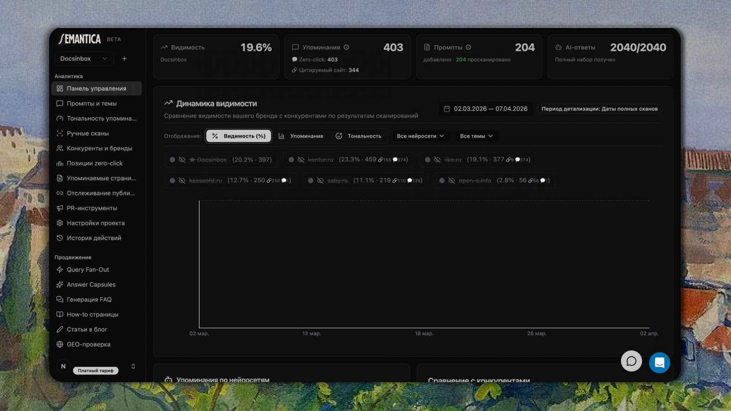Viewport: 731px width, 411px height.
Task: Open the Все нейросети filter dropdown
Action: tap(420, 136)
